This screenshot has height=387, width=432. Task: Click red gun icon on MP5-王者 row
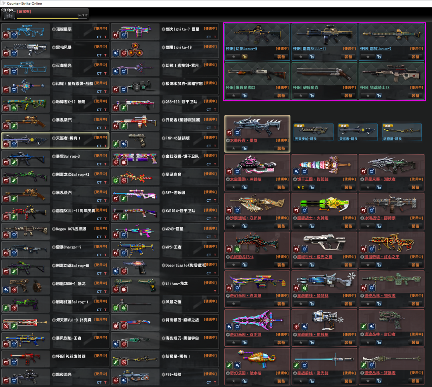coord(116,253)
